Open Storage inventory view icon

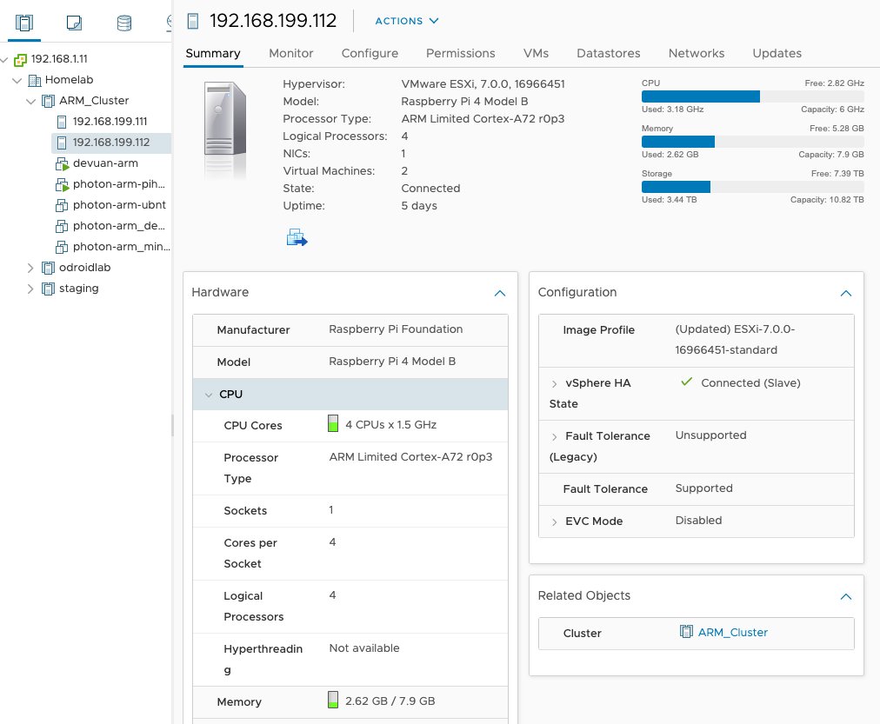pyautogui.click(x=124, y=23)
